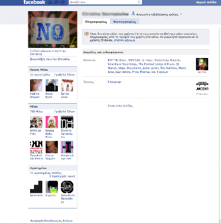
Task: Open friend thumbnail with red hats picture
Action: (x=36, y=122)
